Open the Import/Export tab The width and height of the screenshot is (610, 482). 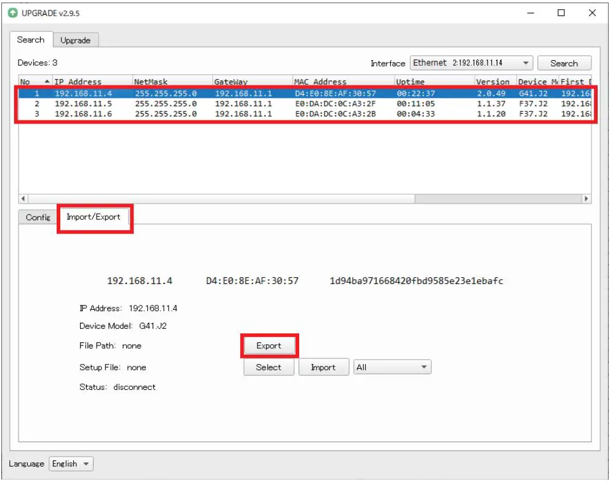[94, 217]
